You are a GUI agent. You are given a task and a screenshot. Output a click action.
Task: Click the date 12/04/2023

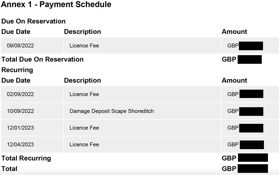20,144
